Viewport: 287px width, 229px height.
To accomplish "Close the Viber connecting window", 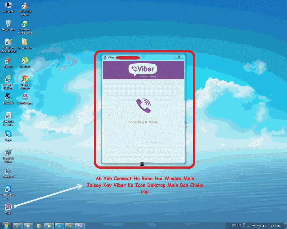I will (179, 56).
